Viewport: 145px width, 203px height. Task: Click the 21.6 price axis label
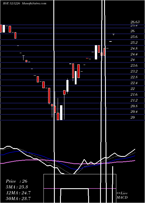(134, 95)
